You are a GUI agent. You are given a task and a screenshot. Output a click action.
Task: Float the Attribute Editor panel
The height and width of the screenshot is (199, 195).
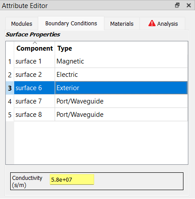pyautogui.click(x=177, y=5)
